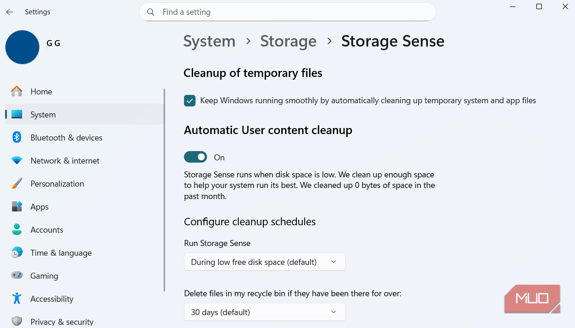The width and height of the screenshot is (575, 328).
Task: Click the Storage Sense breadcrumb title
Action: click(393, 41)
